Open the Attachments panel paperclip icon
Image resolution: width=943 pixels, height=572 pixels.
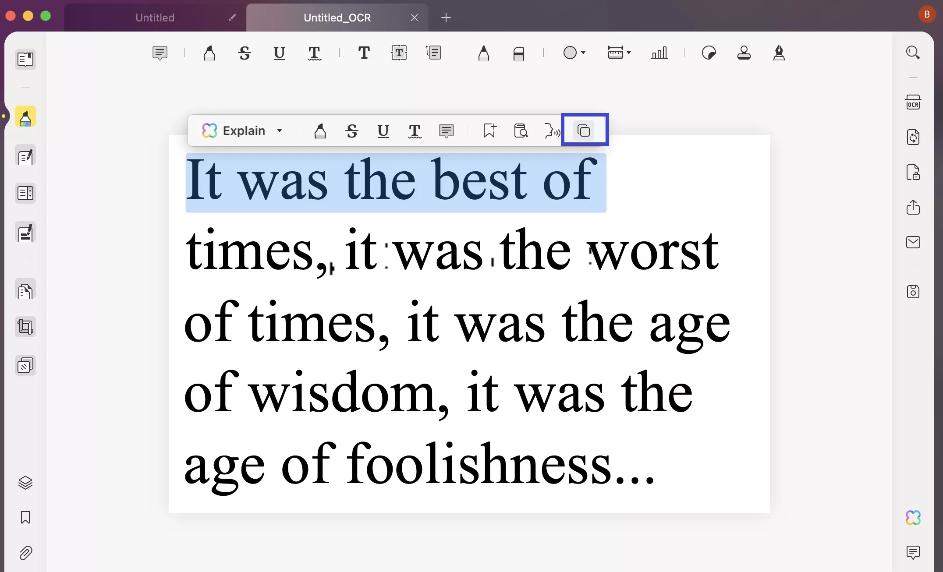pos(25,553)
